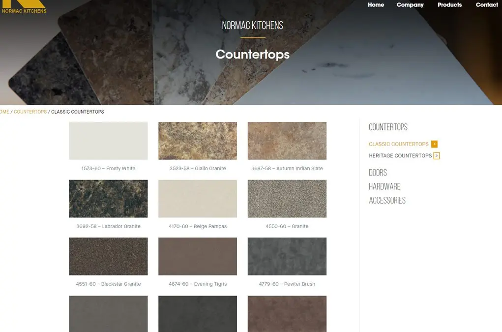Open the Home menu item
502x332 pixels.
point(376,5)
